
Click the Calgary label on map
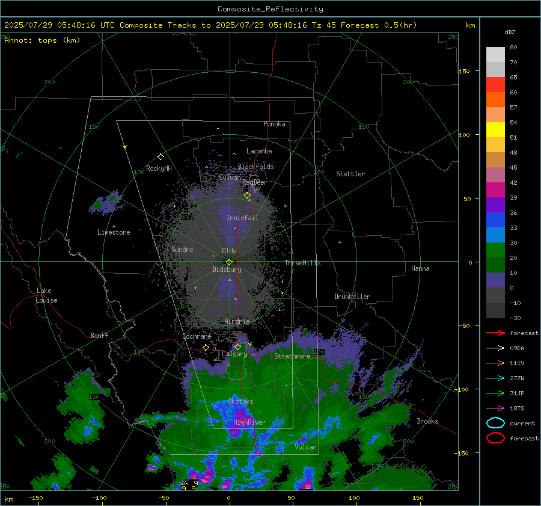tap(234, 354)
